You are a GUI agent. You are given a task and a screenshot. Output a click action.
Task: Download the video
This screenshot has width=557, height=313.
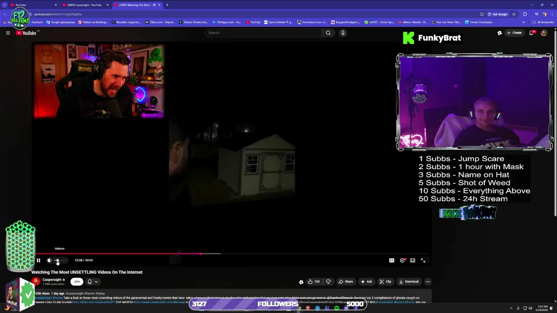pos(409,281)
